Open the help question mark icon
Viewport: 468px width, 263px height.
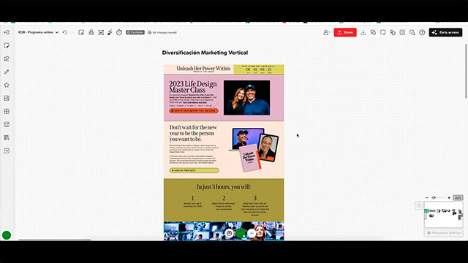point(422,32)
